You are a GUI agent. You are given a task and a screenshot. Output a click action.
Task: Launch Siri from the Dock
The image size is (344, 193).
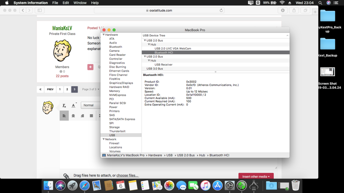coord(60,185)
